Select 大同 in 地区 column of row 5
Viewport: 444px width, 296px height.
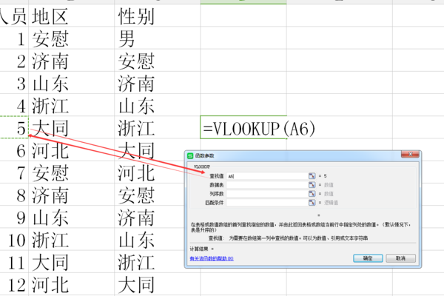tap(71, 127)
